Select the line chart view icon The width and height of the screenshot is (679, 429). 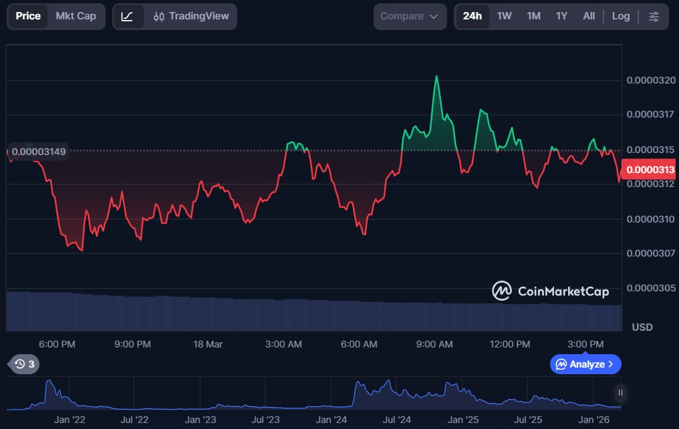128,16
